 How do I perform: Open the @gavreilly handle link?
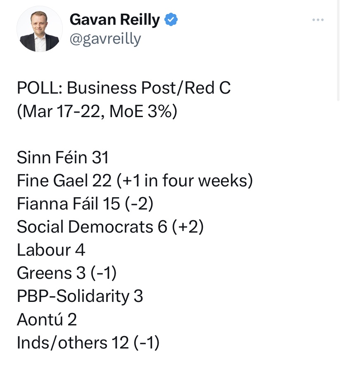tap(105, 38)
